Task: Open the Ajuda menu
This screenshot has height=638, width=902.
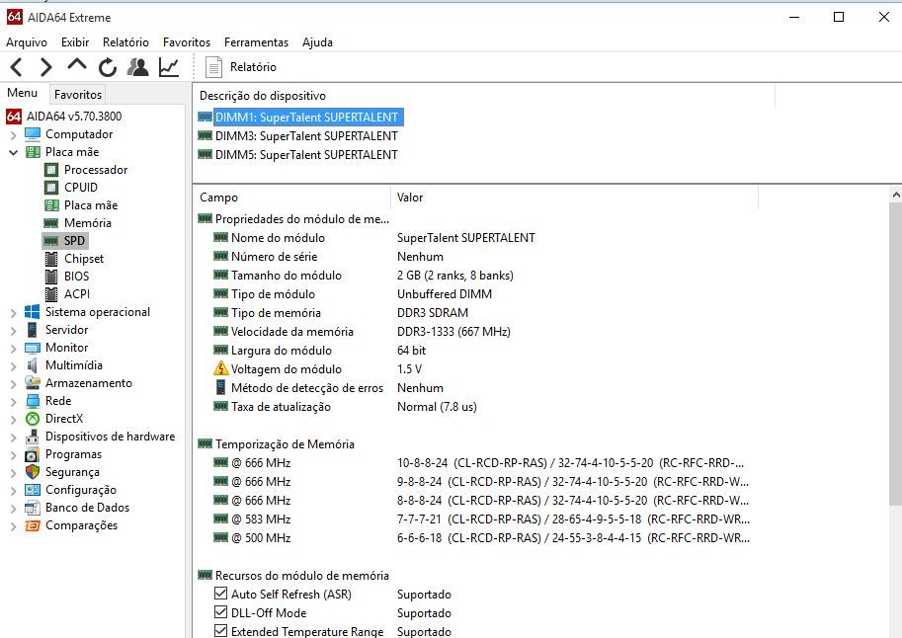Action: [317, 42]
